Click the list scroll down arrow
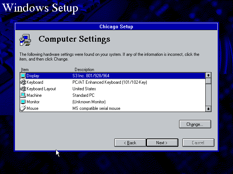The height and width of the screenshot is (174, 233). pos(208,109)
